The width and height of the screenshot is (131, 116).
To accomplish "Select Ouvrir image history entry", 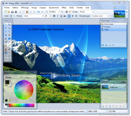I will coord(114,24).
